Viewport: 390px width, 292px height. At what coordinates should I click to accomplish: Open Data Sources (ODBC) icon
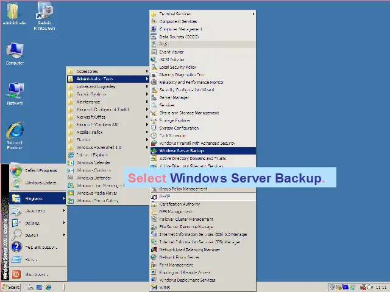tap(154, 36)
